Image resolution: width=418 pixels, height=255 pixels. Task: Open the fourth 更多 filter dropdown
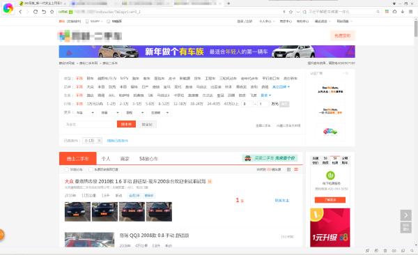[x=160, y=113]
